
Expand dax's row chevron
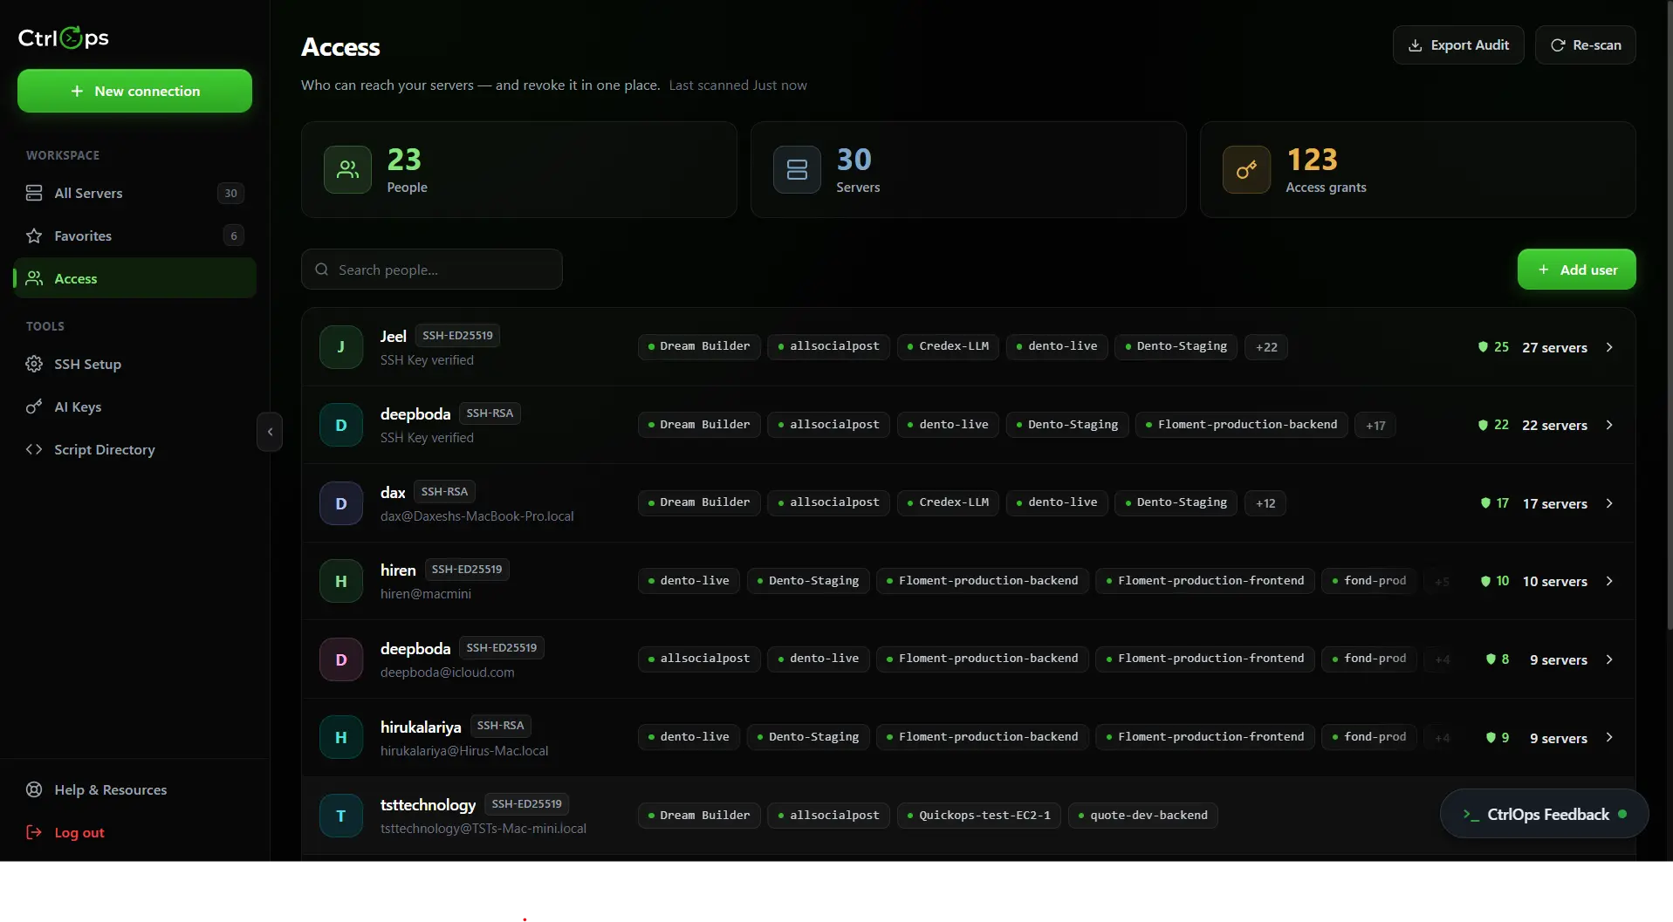click(x=1609, y=503)
